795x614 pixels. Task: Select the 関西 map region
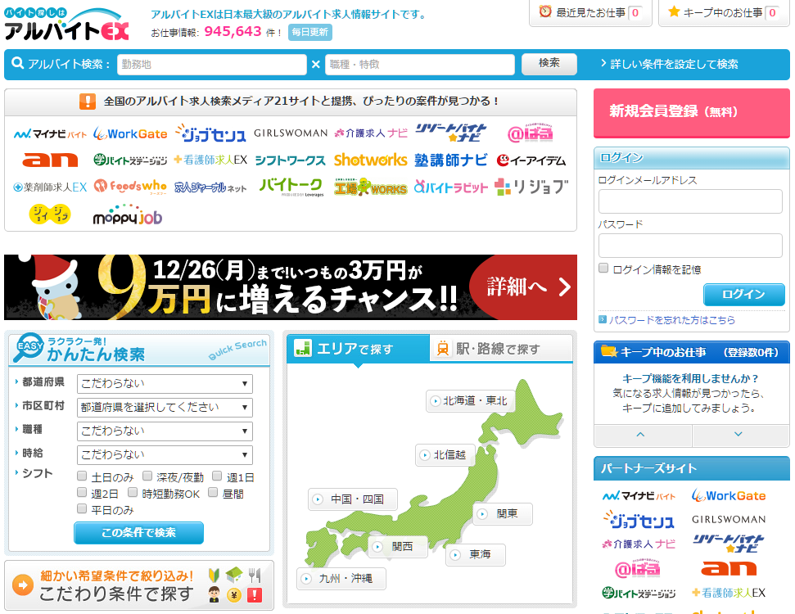tap(398, 547)
